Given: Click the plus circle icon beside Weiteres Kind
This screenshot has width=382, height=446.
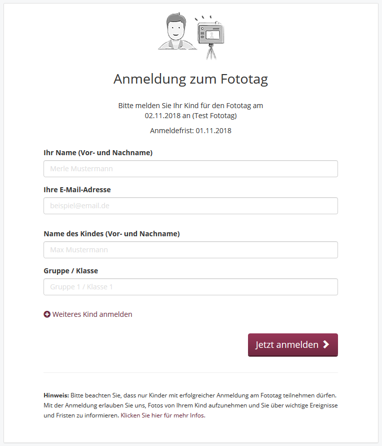Looking at the screenshot, I should tap(47, 314).
